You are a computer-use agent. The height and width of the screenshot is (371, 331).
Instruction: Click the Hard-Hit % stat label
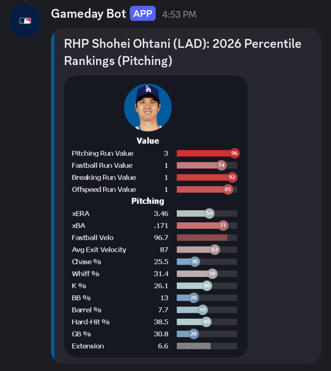point(91,322)
